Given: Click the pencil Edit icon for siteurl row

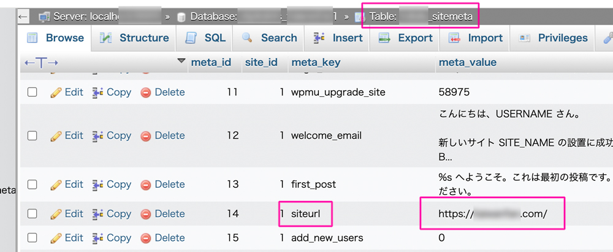Looking at the screenshot, I should [x=56, y=214].
